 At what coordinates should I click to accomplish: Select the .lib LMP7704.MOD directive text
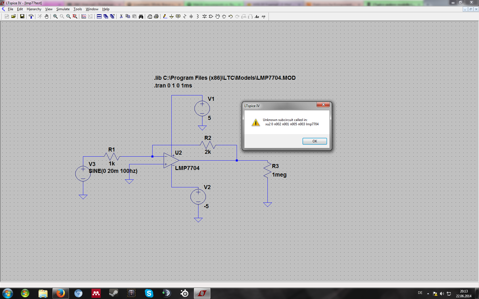coord(225,78)
